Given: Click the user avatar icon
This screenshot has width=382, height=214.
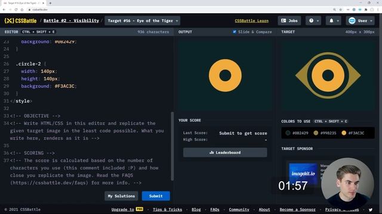Looking at the screenshot, I should 352,21.
